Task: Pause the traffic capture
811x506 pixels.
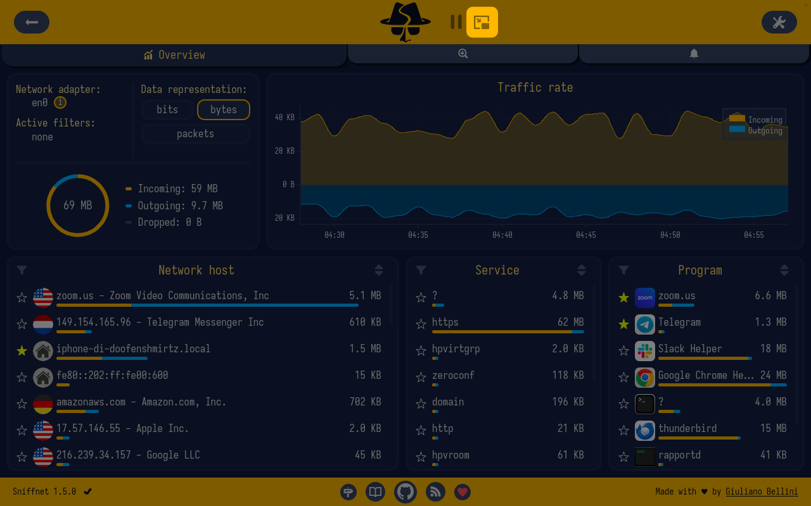Action: pos(456,22)
